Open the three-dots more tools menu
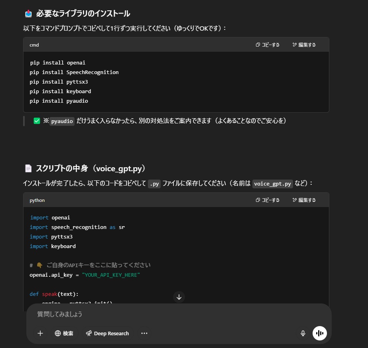Screen dimensions: 368x348 pos(144,333)
